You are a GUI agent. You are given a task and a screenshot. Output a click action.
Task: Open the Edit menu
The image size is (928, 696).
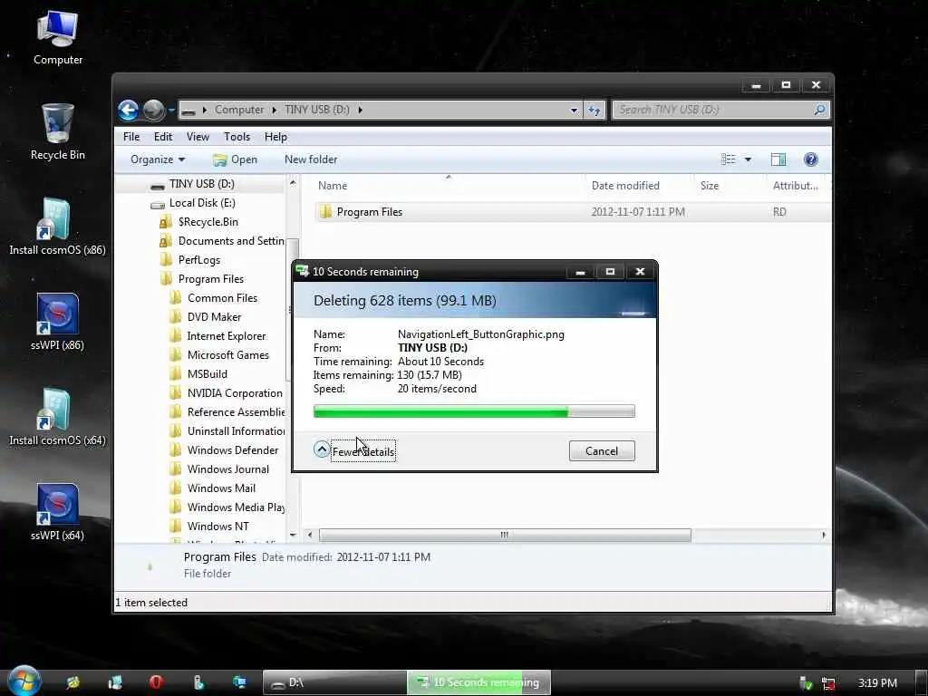point(163,137)
